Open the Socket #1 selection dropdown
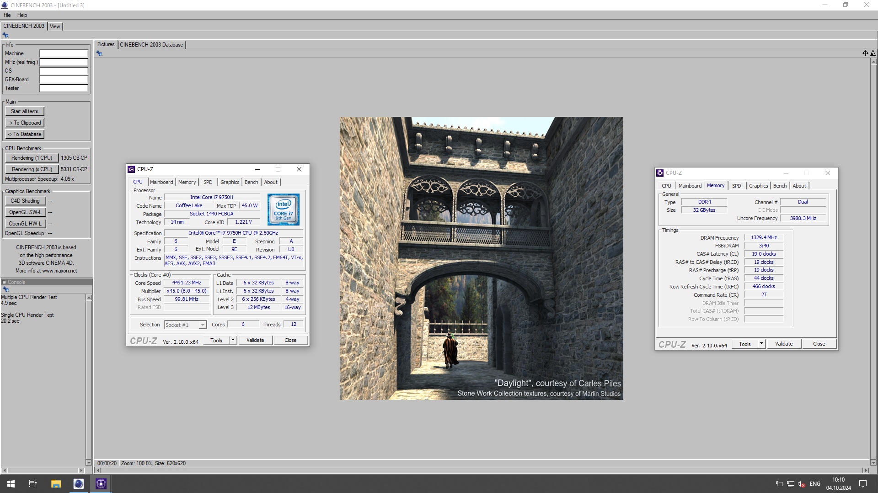The image size is (878, 493). [186, 325]
